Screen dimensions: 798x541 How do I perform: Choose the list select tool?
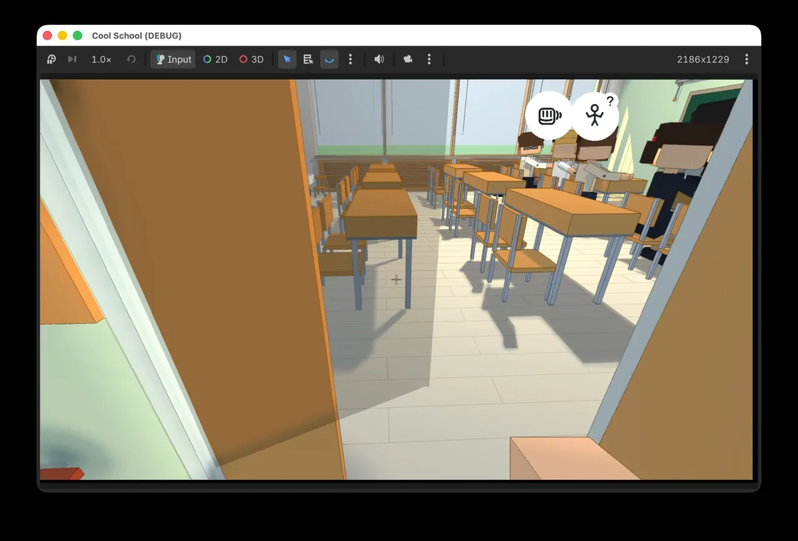click(308, 59)
